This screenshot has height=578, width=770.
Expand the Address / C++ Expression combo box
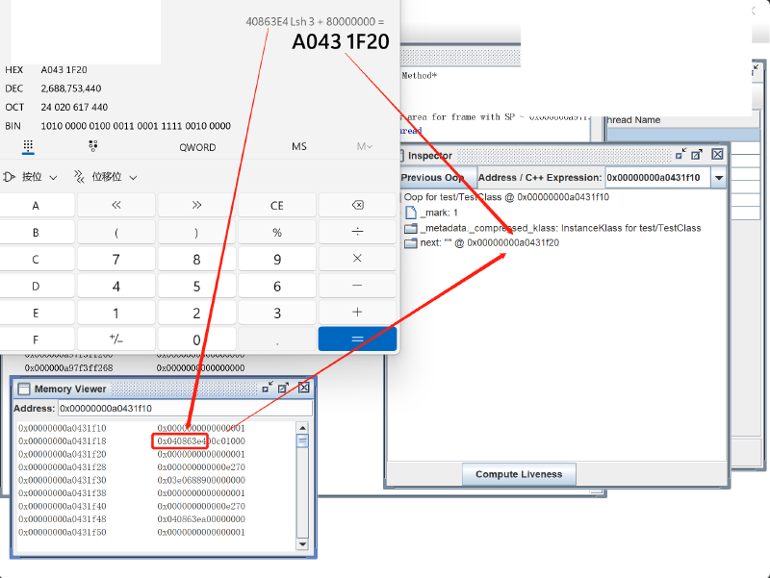tap(718, 178)
